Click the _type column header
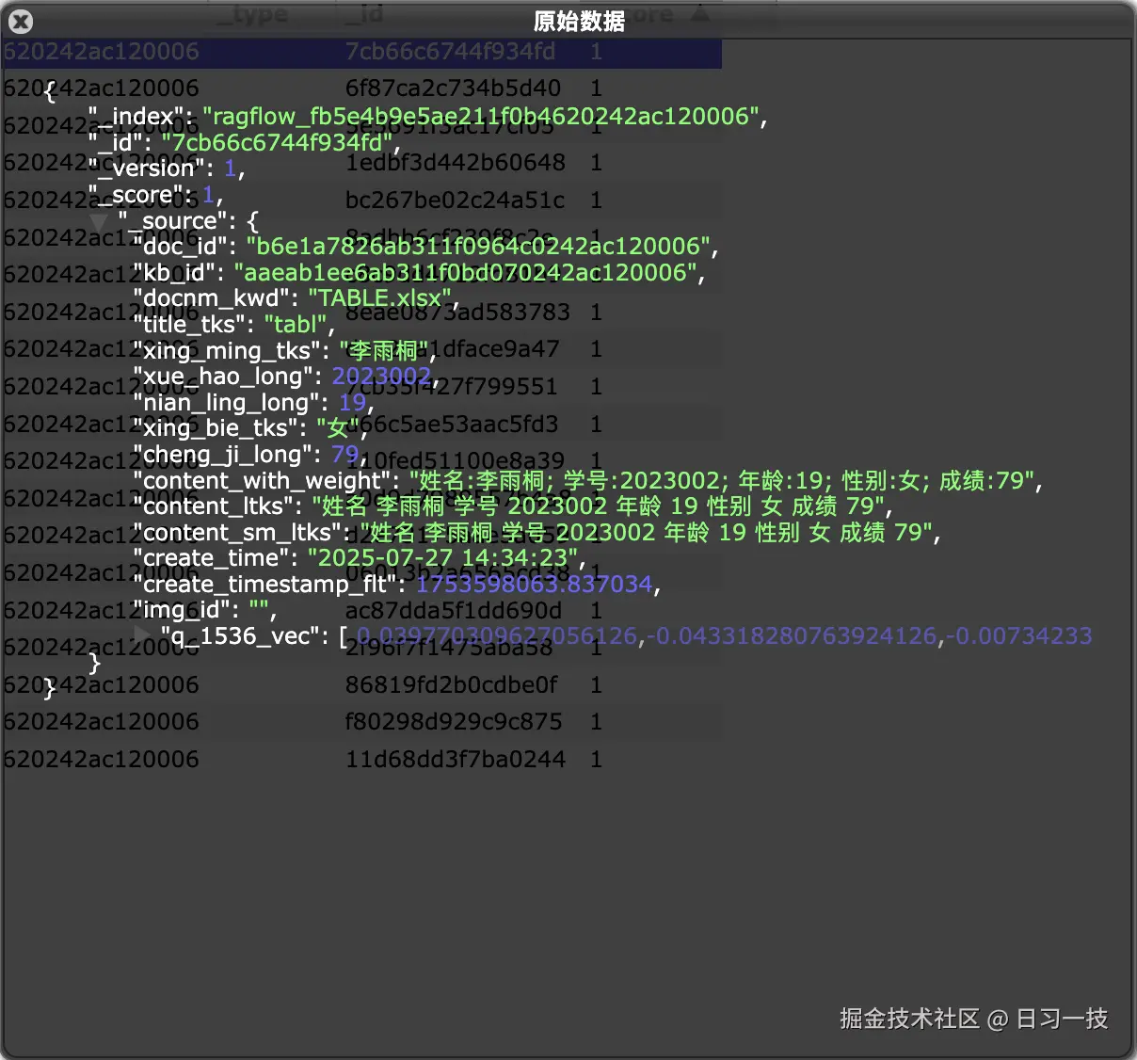1137x1060 pixels. [x=254, y=13]
